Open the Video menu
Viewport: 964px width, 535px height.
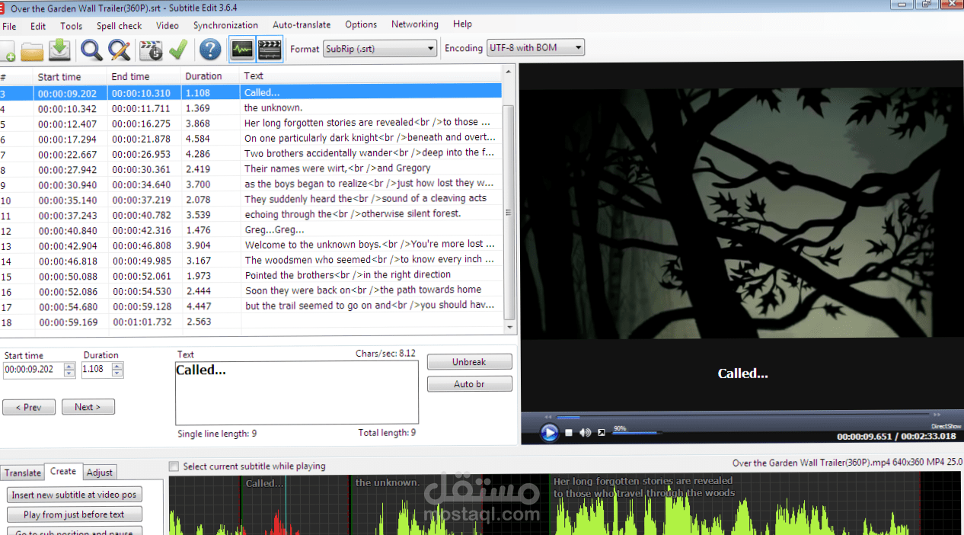(x=168, y=25)
